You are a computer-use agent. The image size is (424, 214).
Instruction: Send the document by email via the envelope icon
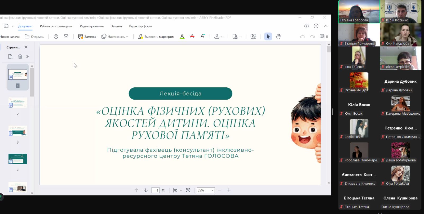[66, 37]
